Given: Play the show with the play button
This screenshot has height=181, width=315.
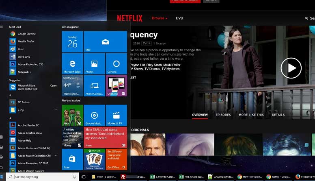Looking at the screenshot, I should click(291, 68).
